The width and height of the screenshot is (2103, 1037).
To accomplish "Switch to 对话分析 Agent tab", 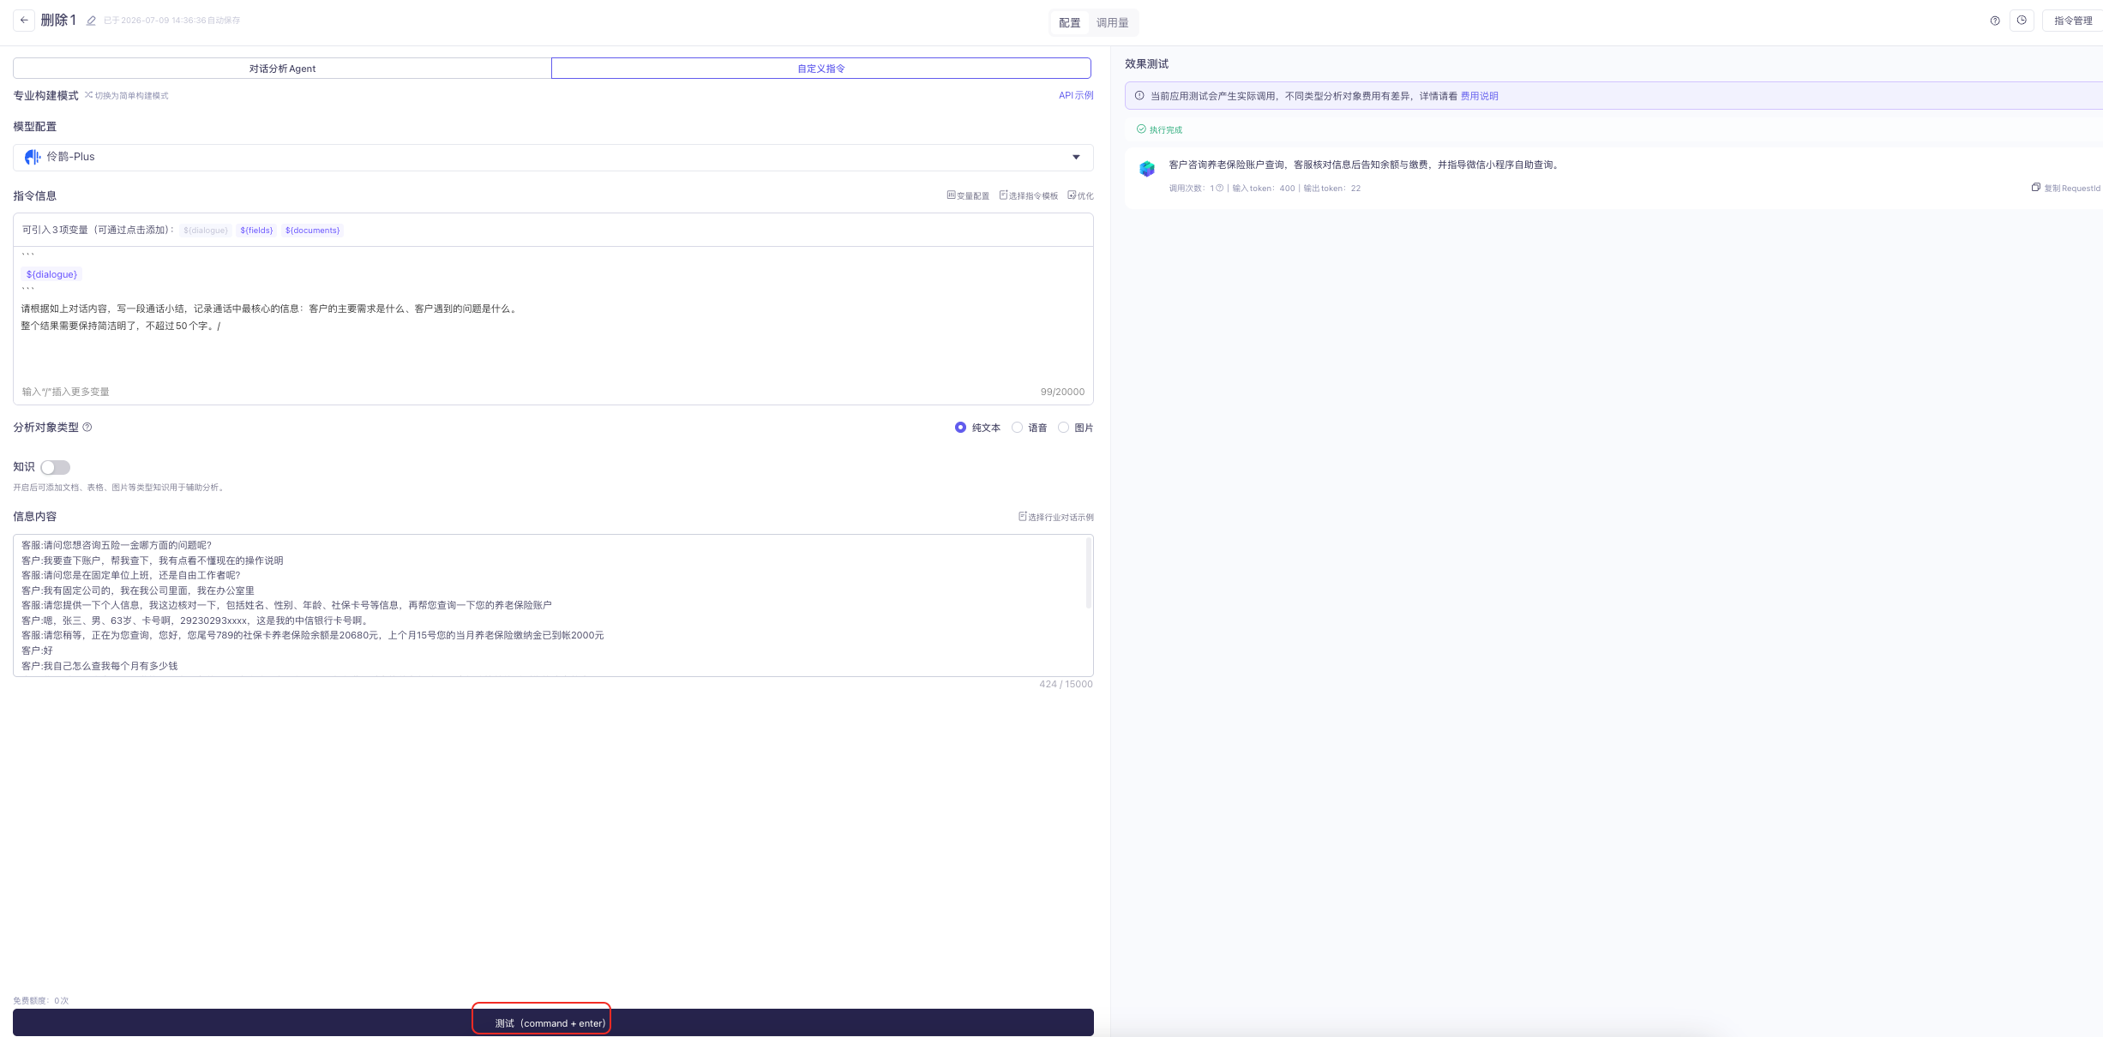I will click(282, 69).
